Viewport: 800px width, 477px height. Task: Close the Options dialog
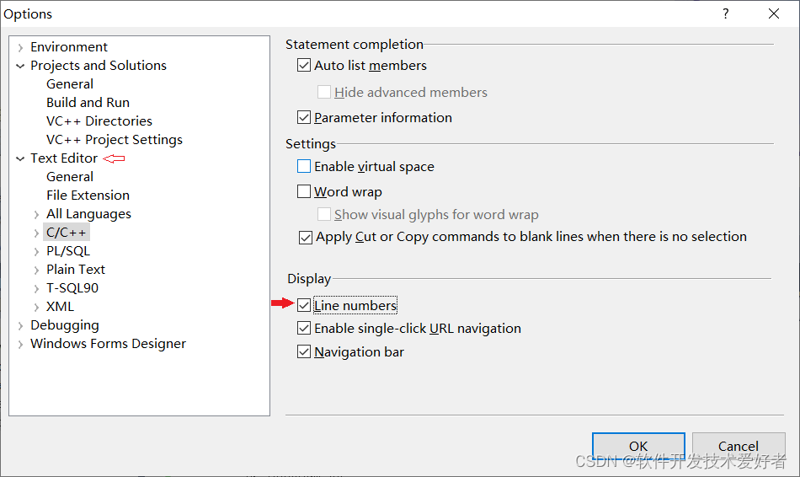(x=774, y=13)
